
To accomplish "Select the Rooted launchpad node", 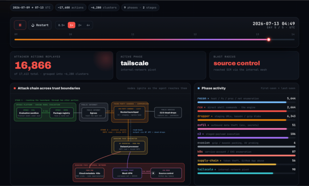I will (129, 112).
